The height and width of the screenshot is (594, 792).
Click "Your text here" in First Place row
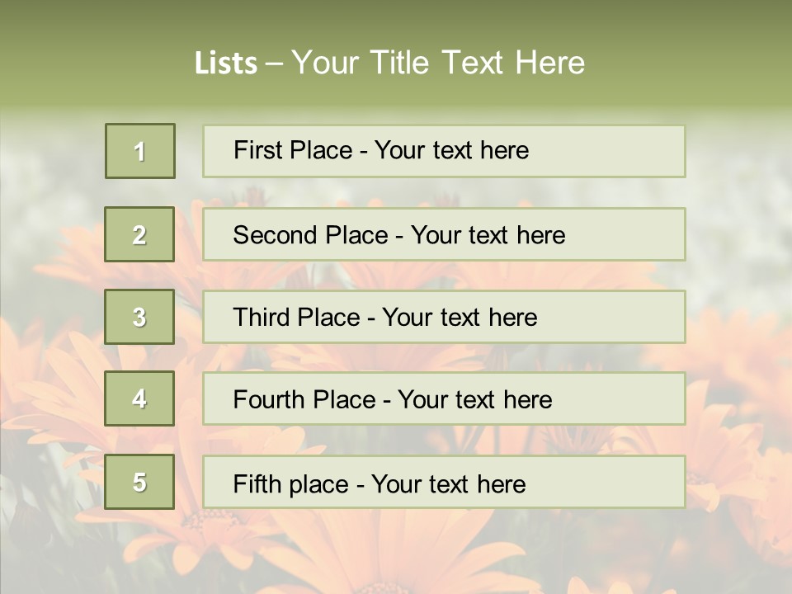(x=452, y=150)
